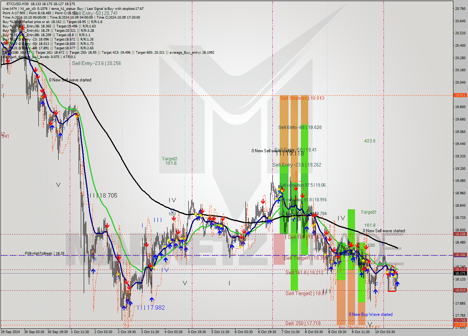Click the 18.212 price tag on price axis
Screen dimensions: 468x336
[460, 270]
